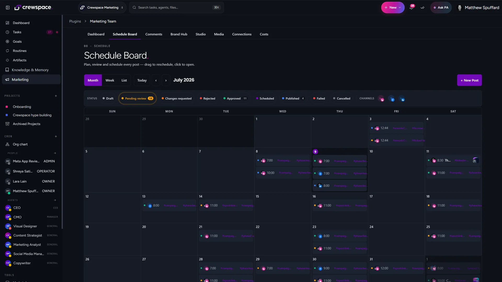
Task: Open the Content Strategist agent
Action: click(31, 235)
